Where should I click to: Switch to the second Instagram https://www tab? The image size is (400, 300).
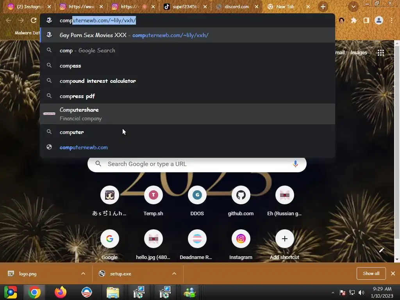(81, 7)
